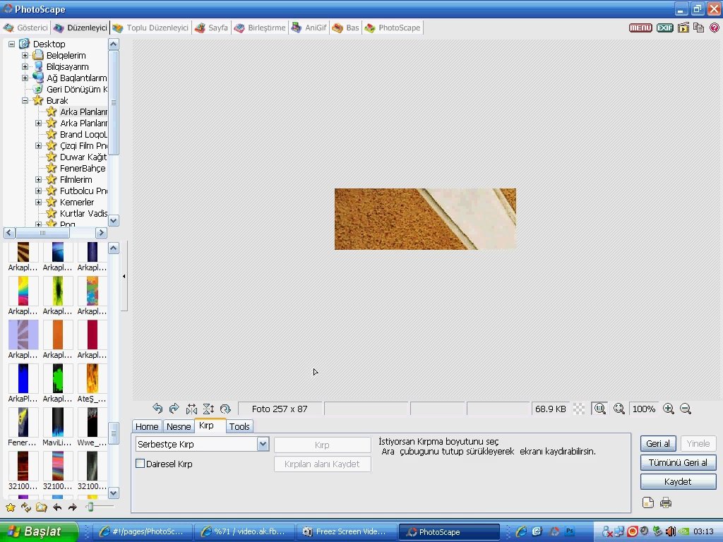The height and width of the screenshot is (542, 723).
Task: Click the Kaydet button
Action: click(x=678, y=481)
